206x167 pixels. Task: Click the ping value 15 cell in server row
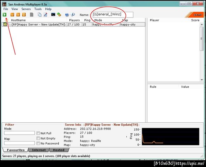point(87,24)
